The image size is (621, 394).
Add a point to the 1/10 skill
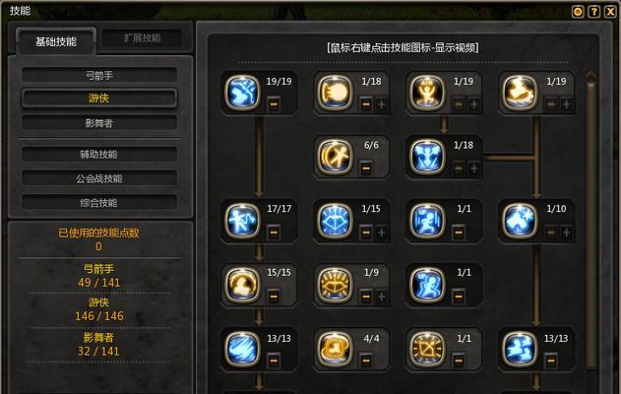coord(566,232)
